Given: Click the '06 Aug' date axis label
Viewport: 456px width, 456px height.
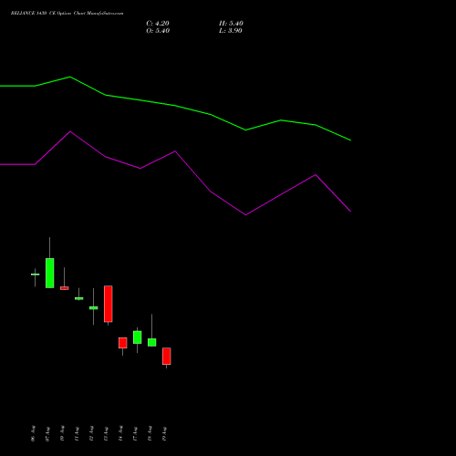Looking at the screenshot, I should click(33, 433).
